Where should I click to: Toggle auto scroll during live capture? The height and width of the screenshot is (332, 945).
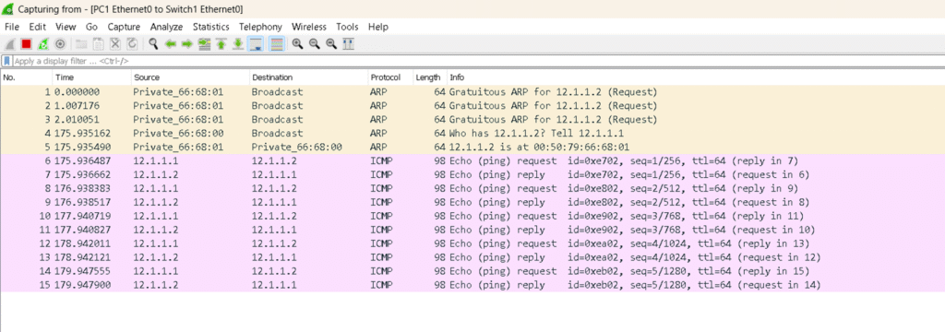coord(257,43)
